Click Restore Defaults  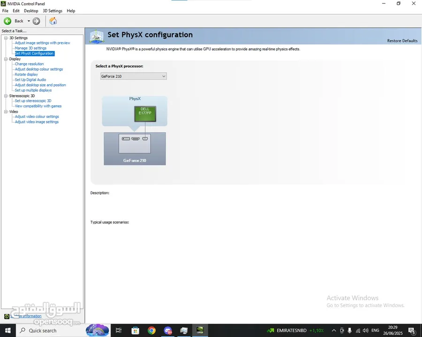click(402, 41)
